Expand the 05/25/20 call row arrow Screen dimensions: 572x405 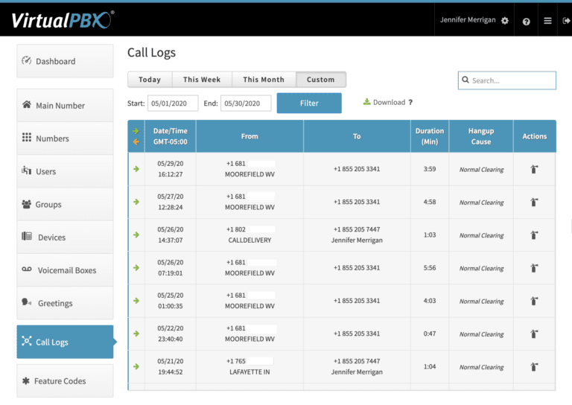tap(136, 301)
